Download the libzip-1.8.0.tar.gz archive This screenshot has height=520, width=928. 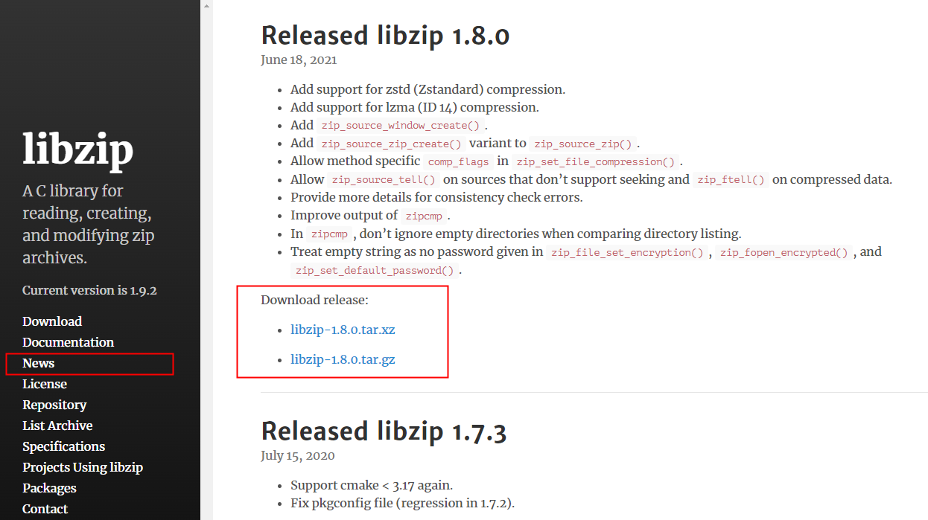point(343,359)
